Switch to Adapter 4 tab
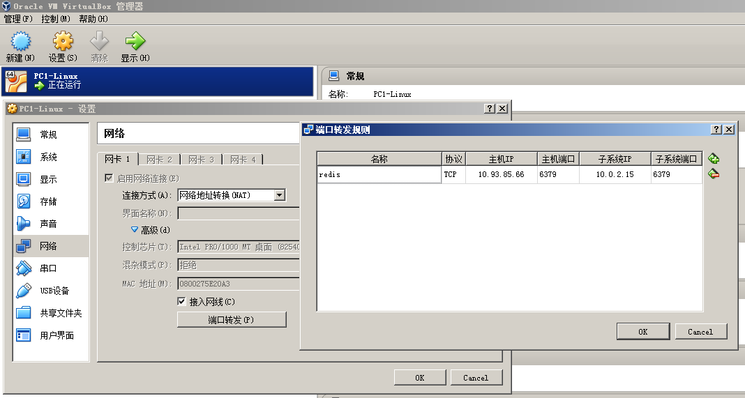 (243, 160)
